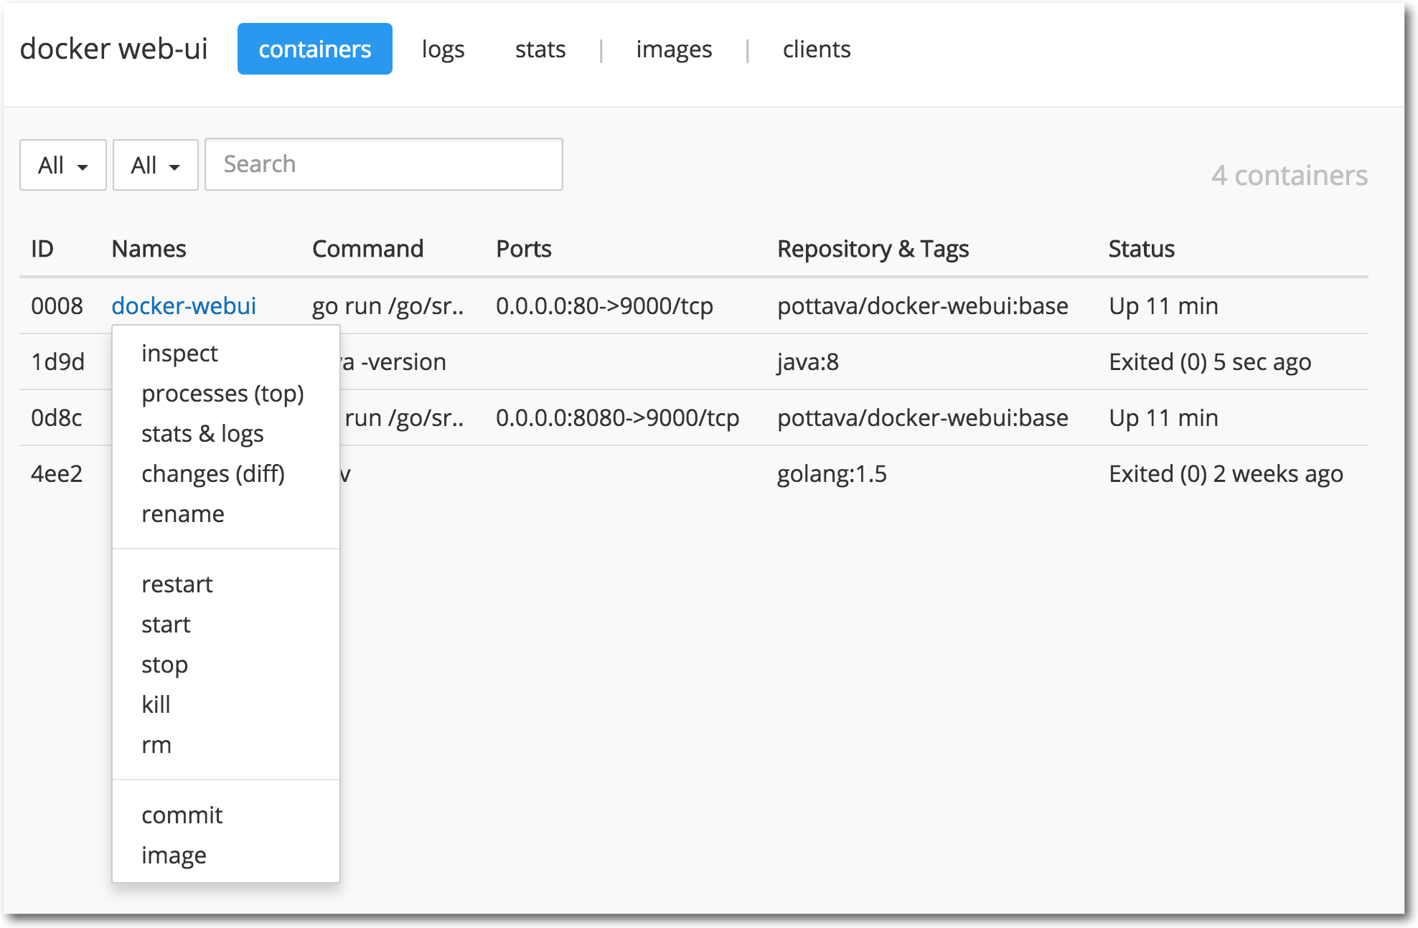Go to the images tab
Screen dimensions: 1418x928
[673, 49]
